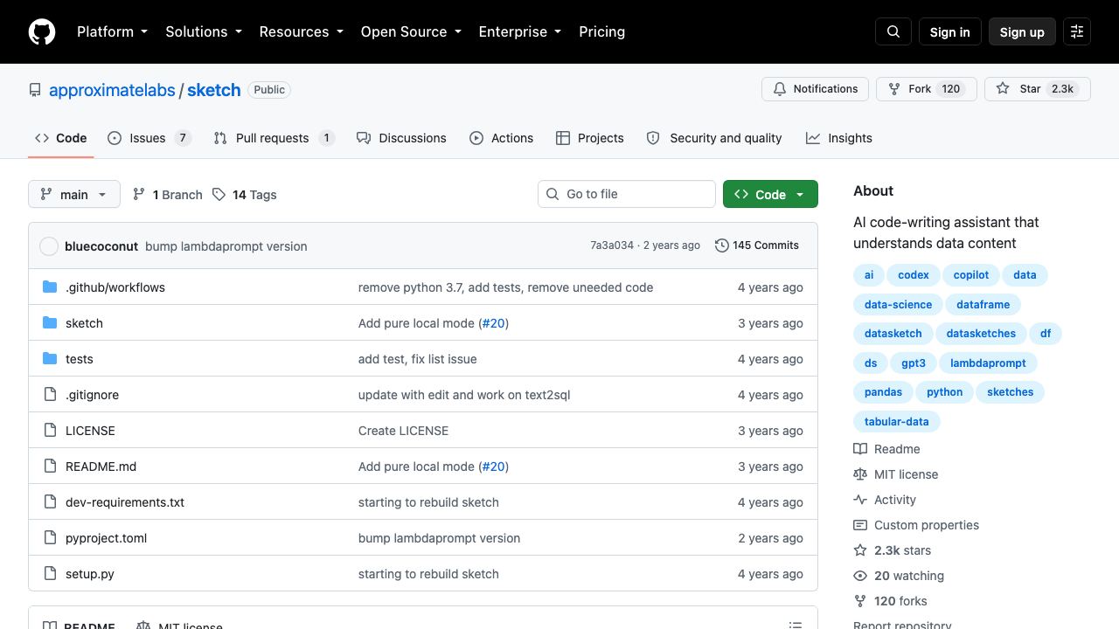Click the book icon next to Readme

(860, 449)
